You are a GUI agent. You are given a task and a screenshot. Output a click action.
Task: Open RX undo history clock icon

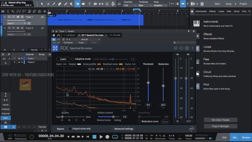click(x=181, y=48)
